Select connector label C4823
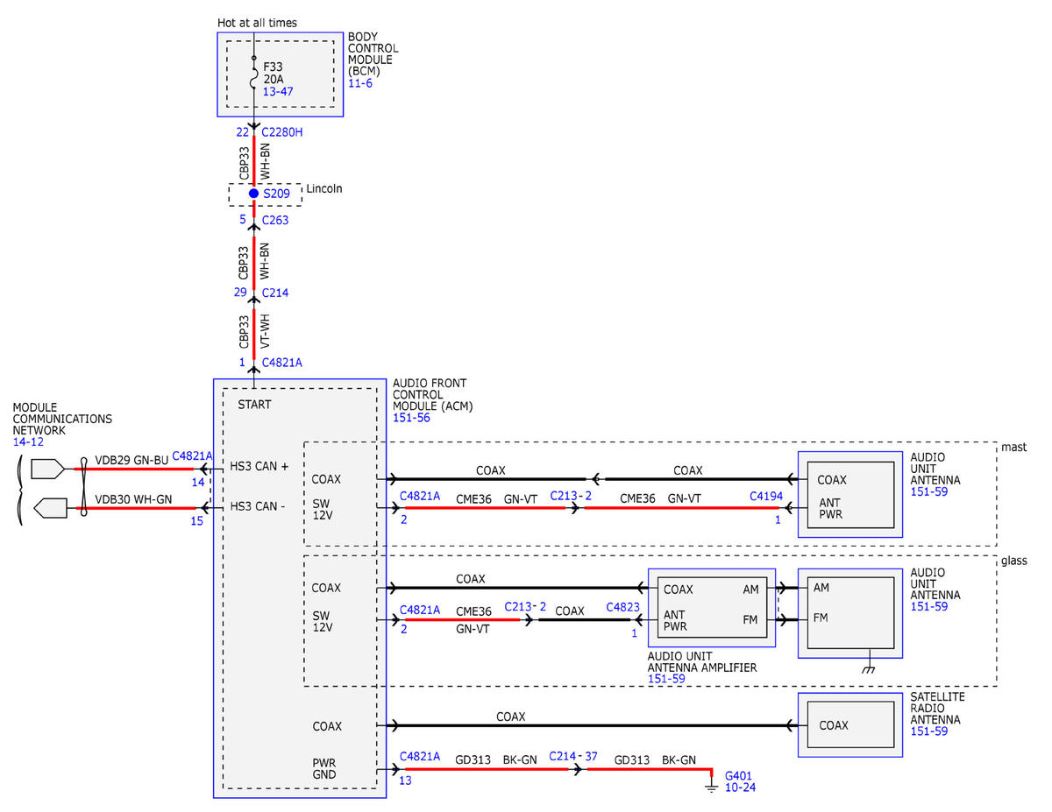The image size is (1052, 812). point(622,605)
